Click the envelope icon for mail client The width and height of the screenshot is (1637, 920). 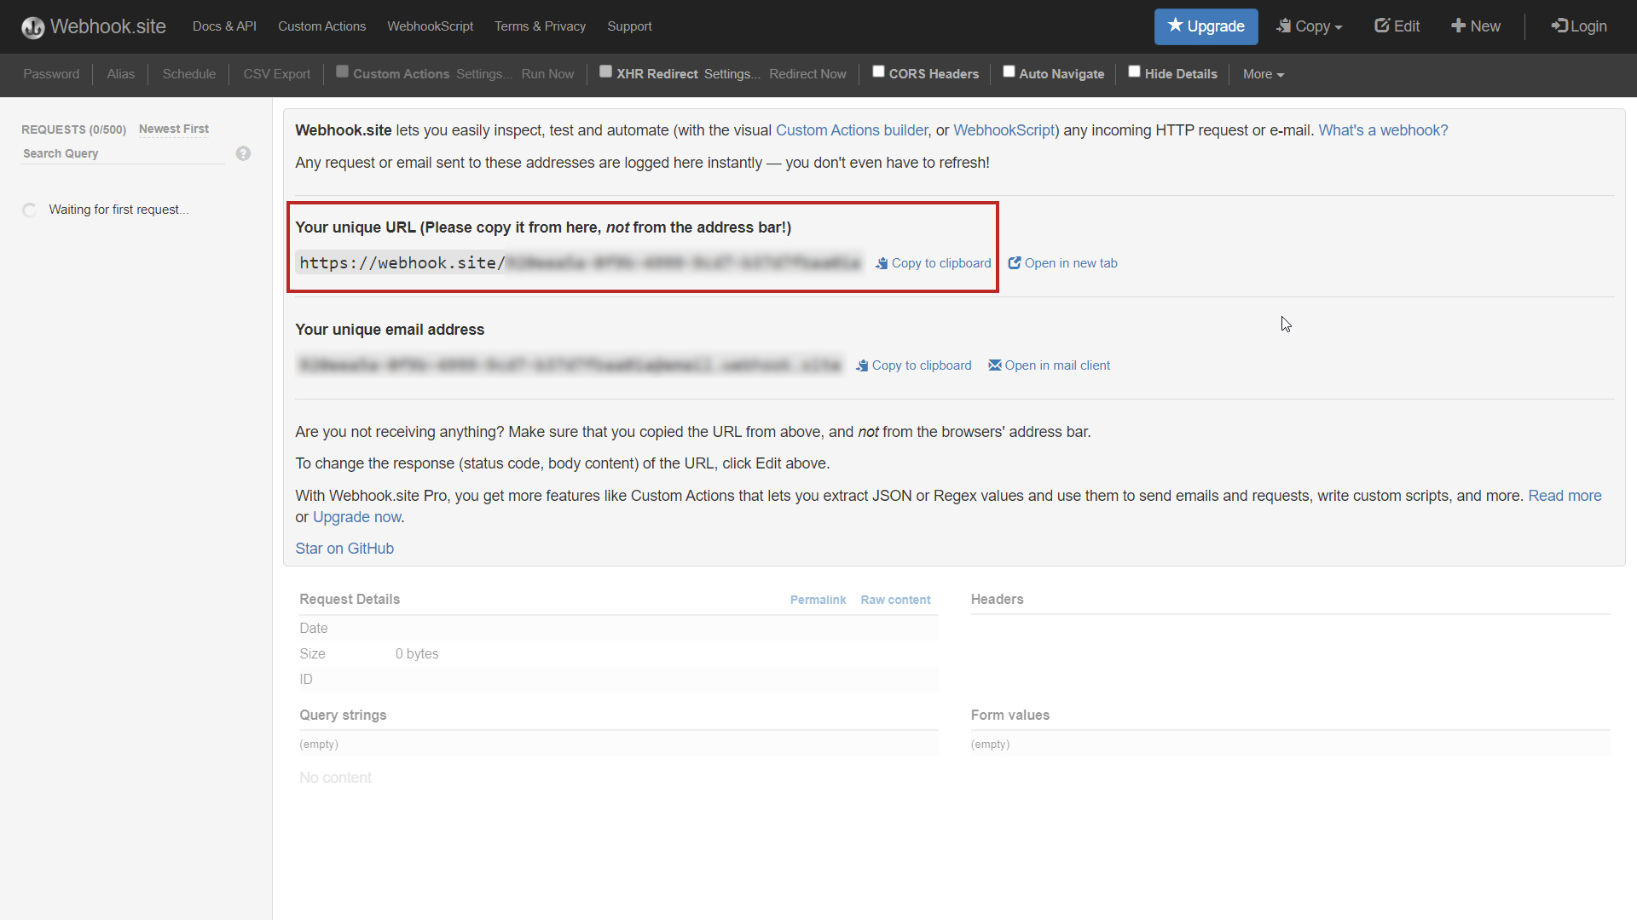point(994,365)
